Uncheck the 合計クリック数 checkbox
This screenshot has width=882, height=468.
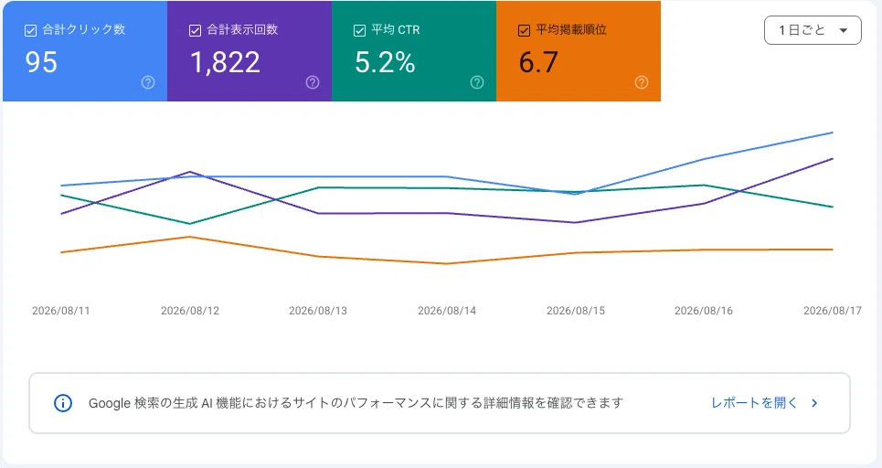31,30
